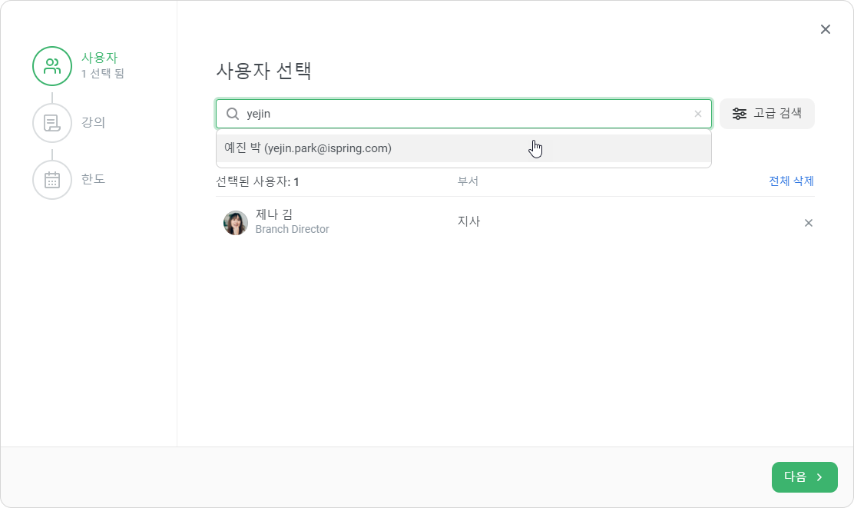Viewport: 854px width, 508px height.
Task: Go to the 강의 step label
Action: 93,122
